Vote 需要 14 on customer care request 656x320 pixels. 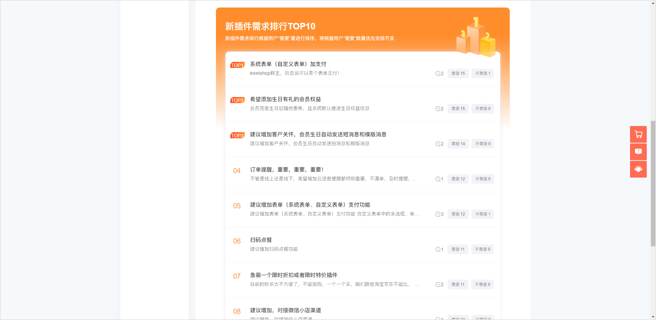point(458,144)
